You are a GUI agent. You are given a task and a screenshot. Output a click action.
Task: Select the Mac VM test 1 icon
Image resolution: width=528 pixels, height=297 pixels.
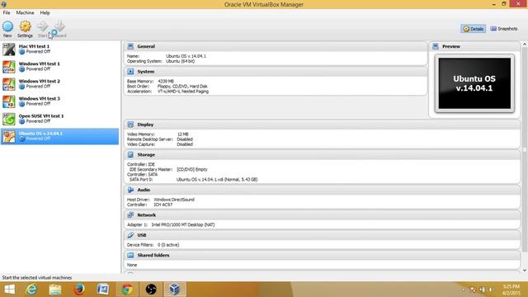9,49
